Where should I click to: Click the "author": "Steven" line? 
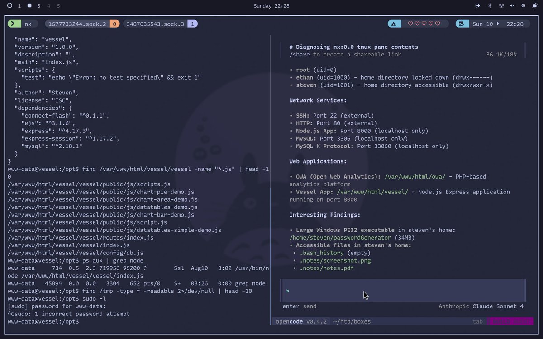[x=47, y=93]
